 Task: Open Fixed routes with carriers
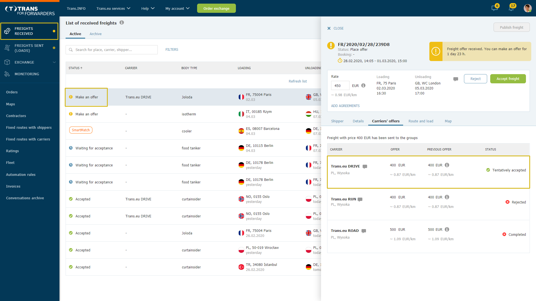pos(28,139)
